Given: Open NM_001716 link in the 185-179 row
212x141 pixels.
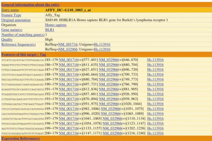Looking at the screenshot, I should pyautogui.click(x=68, y=60).
